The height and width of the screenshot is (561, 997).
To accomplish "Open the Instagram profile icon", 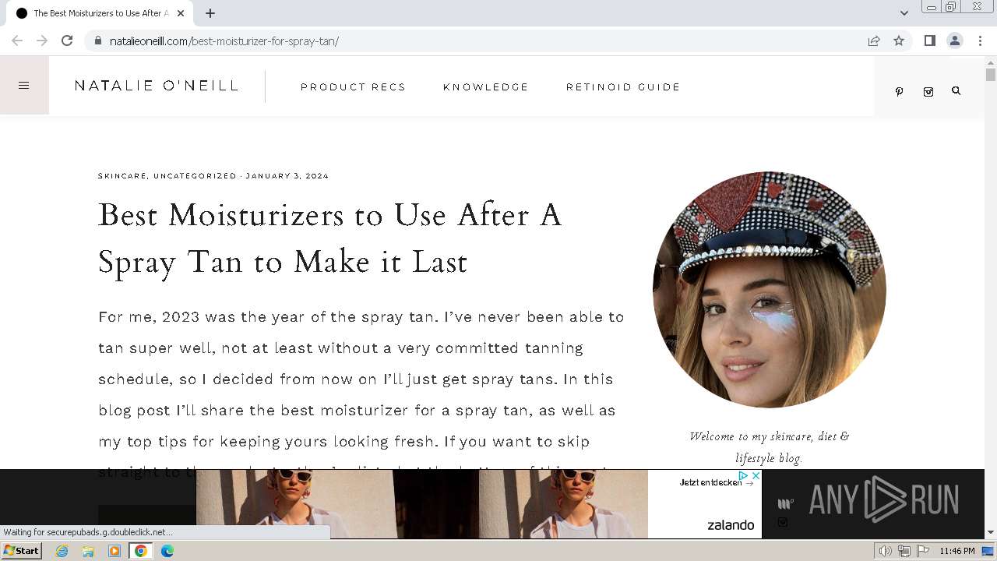I will [x=928, y=91].
